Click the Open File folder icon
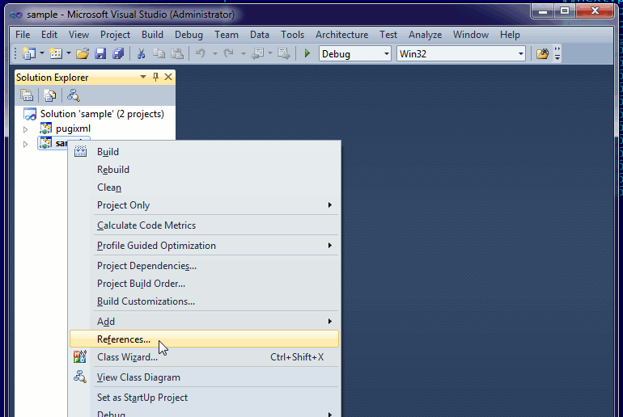 pos(82,54)
